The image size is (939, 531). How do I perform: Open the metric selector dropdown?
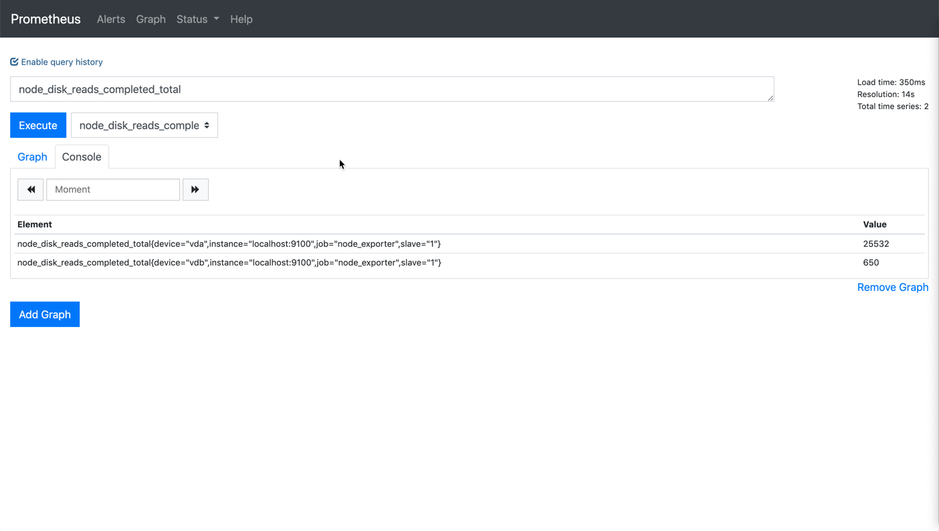144,125
